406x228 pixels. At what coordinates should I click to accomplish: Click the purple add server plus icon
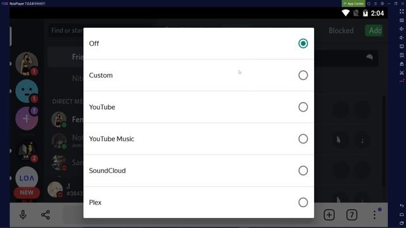27,118
